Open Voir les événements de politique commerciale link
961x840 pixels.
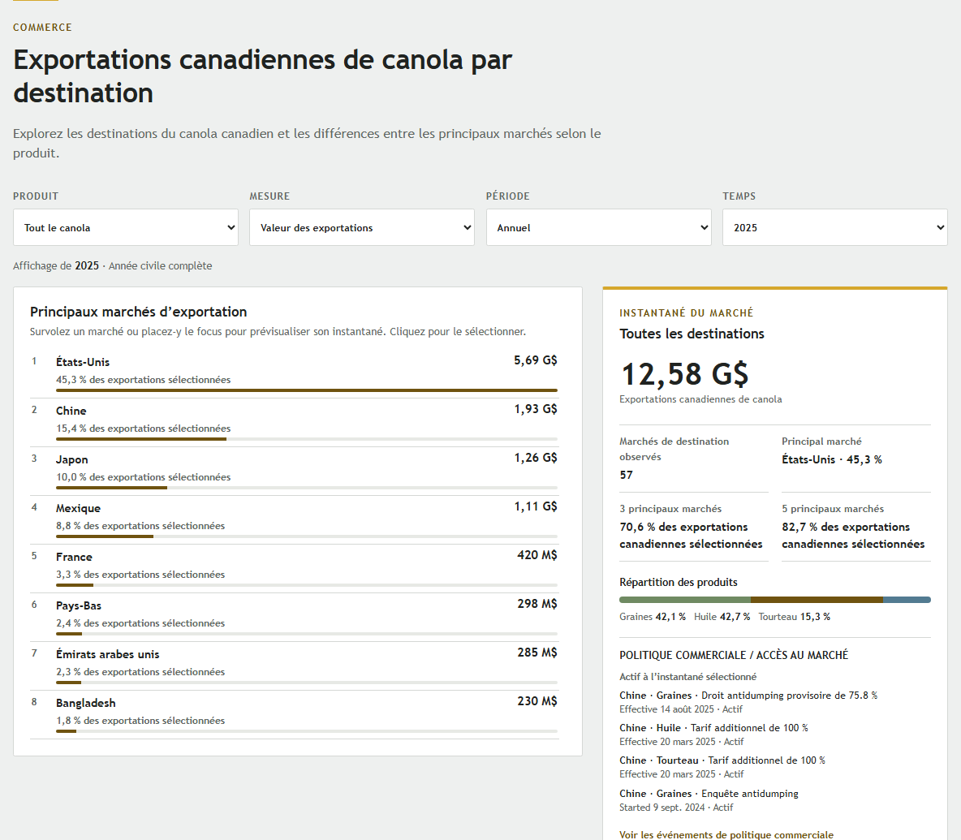coord(726,834)
